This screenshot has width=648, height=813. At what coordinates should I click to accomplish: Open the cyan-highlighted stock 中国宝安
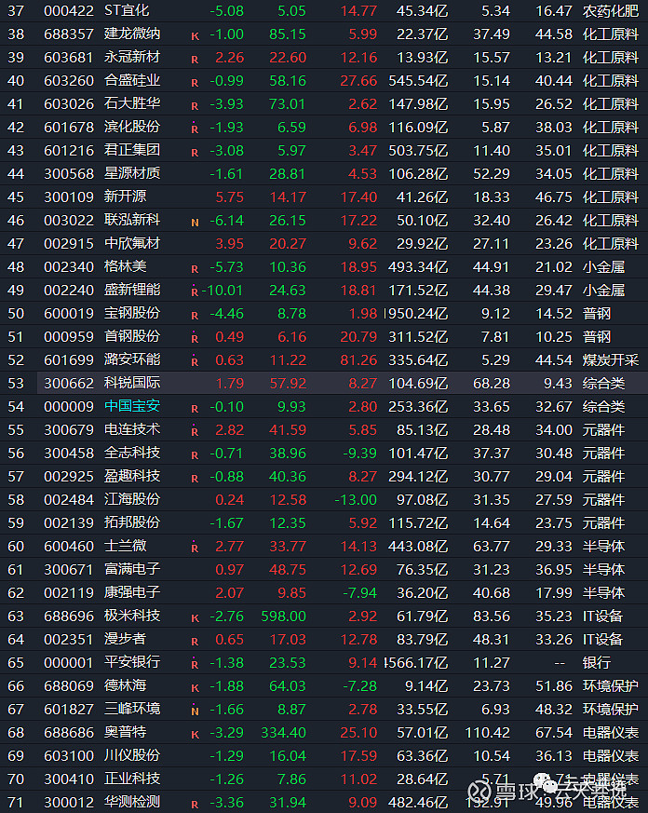132,406
